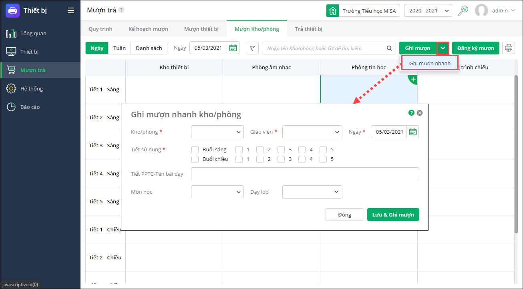Click the green plus icon in Phòng tin học cell

[413, 79]
